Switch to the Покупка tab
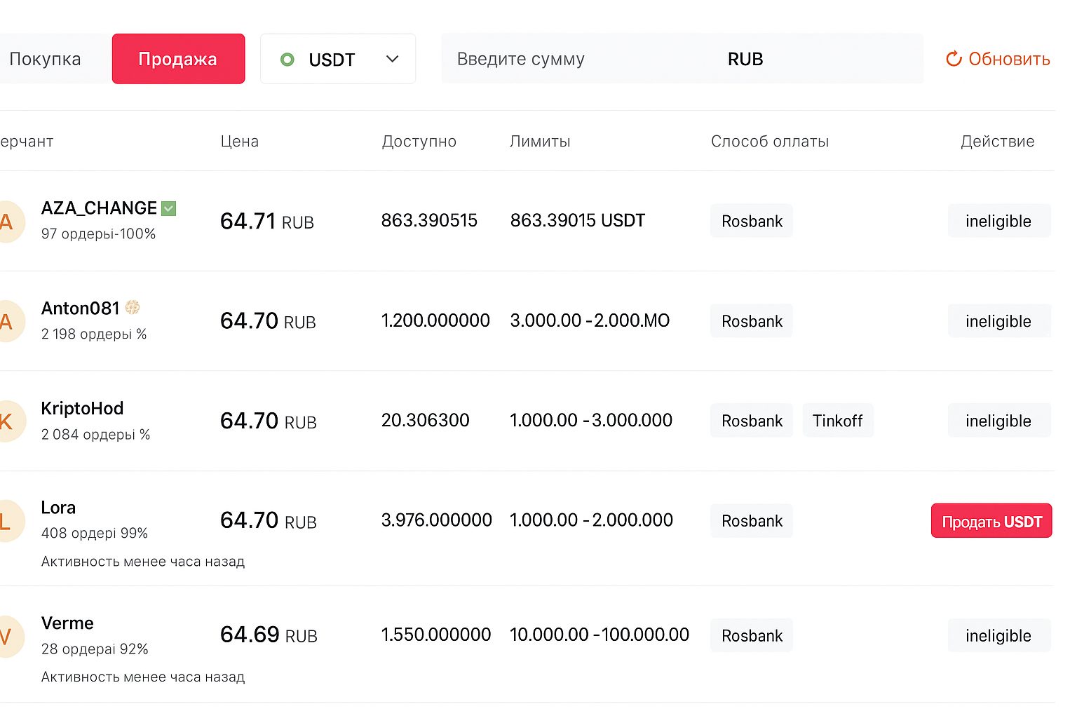 (x=44, y=59)
